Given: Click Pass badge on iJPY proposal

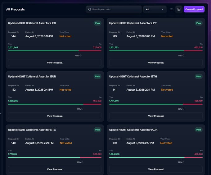Looking at the screenshot, I should [x=199, y=23].
